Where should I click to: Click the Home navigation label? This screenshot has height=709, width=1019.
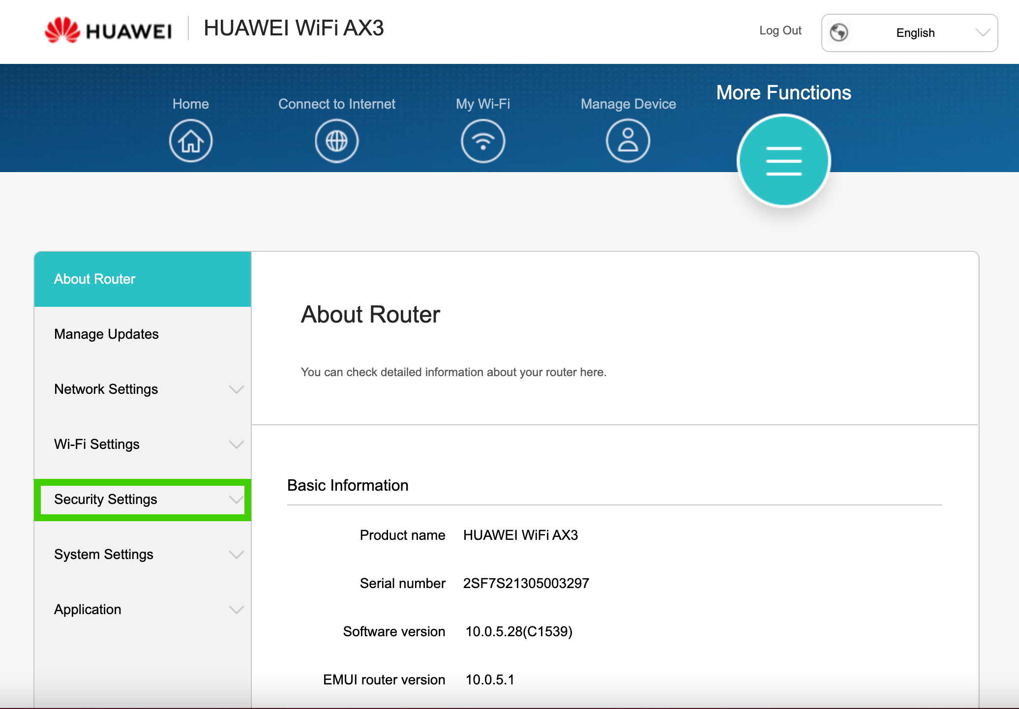coord(191,104)
